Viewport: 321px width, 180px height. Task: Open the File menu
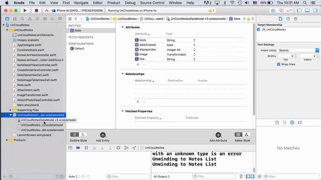(x=32, y=3)
